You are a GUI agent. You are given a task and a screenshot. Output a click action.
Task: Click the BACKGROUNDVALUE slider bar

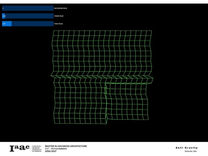pyautogui.click(x=28, y=8)
